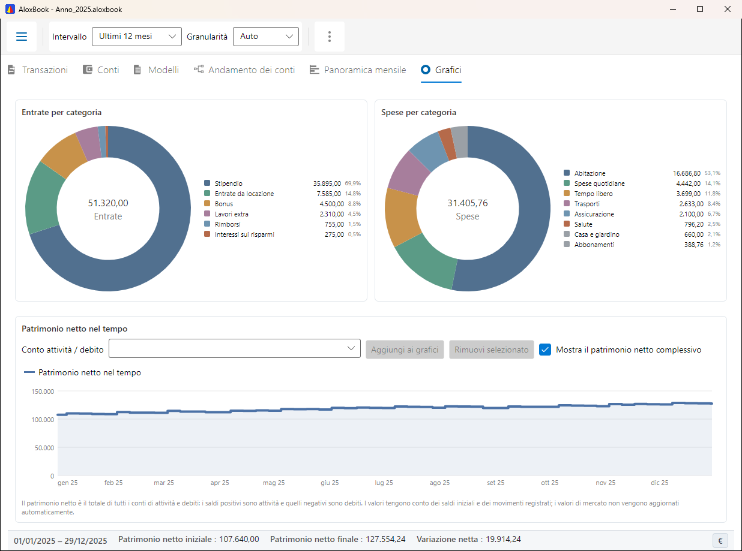
Task: Click the 31.405,76 Spese donut center
Action: [x=468, y=209]
